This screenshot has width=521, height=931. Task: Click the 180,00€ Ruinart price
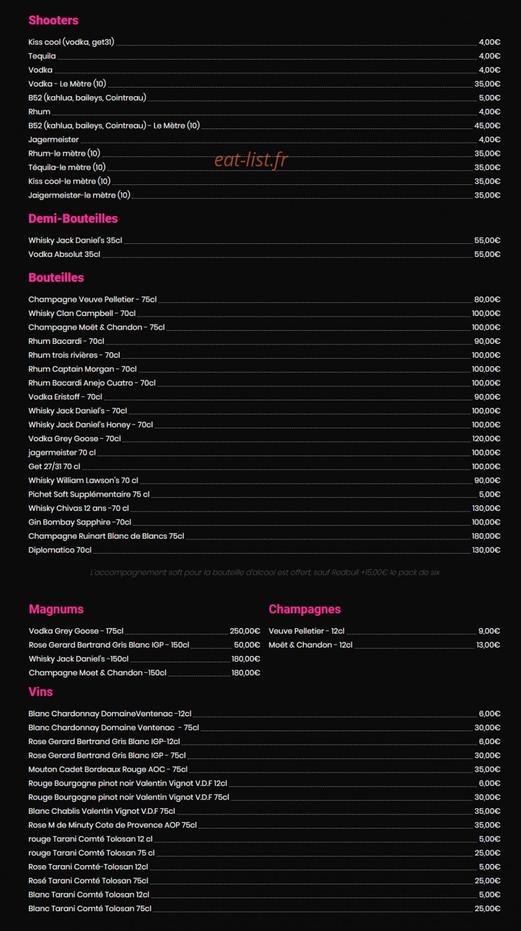[x=486, y=536]
